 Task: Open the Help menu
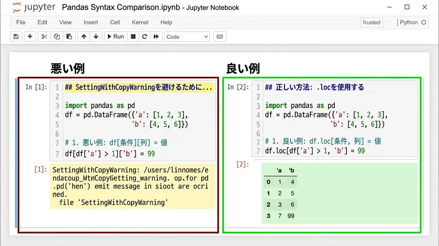tap(166, 22)
